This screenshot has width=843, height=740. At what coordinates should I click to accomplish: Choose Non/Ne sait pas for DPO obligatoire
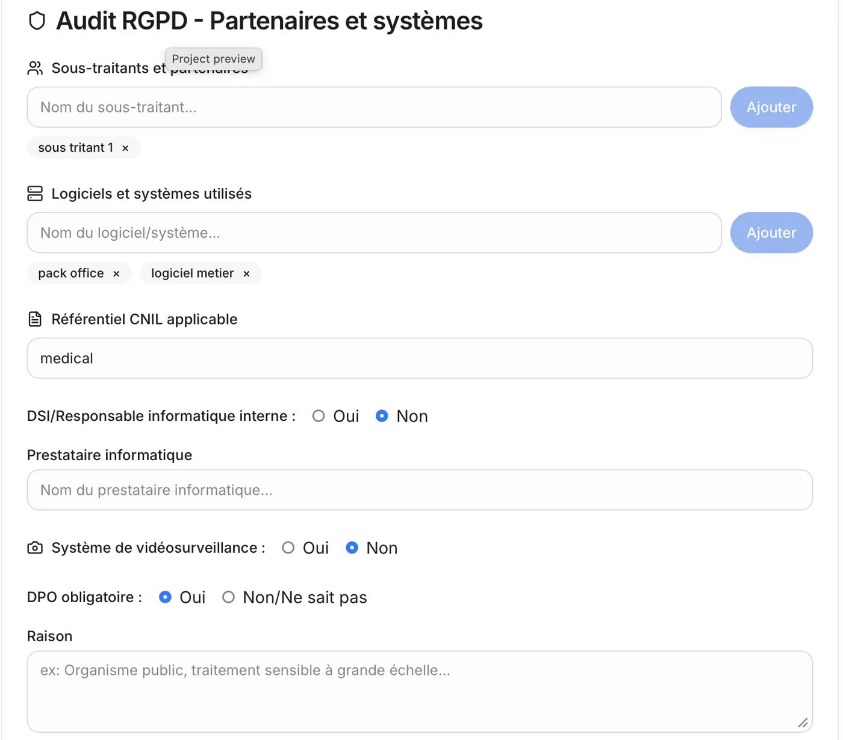point(228,597)
